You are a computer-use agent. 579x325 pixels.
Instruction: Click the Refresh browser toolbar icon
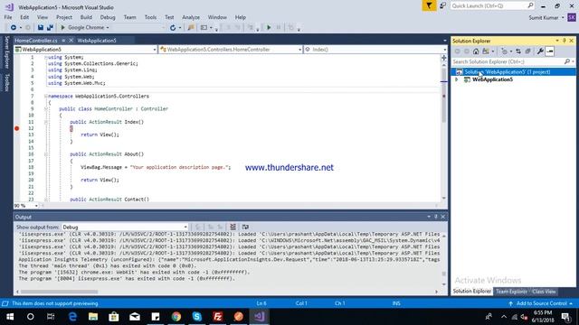coord(173,28)
